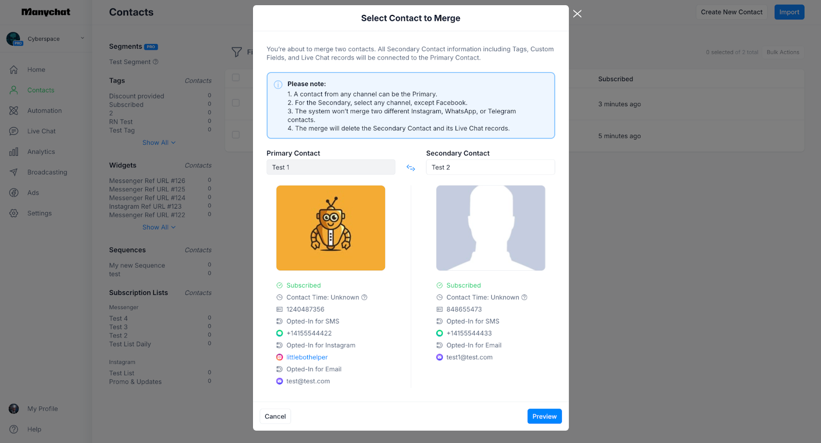This screenshot has width=821, height=443.
Task: Expand the Cyberspace account dropdown
Action: (82, 38)
